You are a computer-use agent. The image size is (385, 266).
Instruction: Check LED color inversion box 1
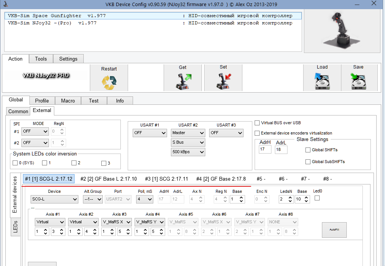[44, 163]
